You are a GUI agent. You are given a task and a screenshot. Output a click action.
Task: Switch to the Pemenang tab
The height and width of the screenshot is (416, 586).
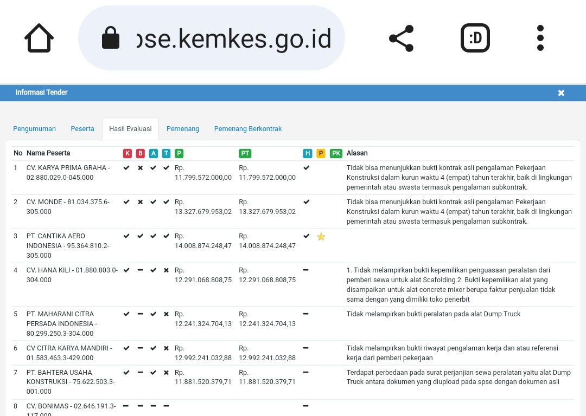(x=183, y=129)
